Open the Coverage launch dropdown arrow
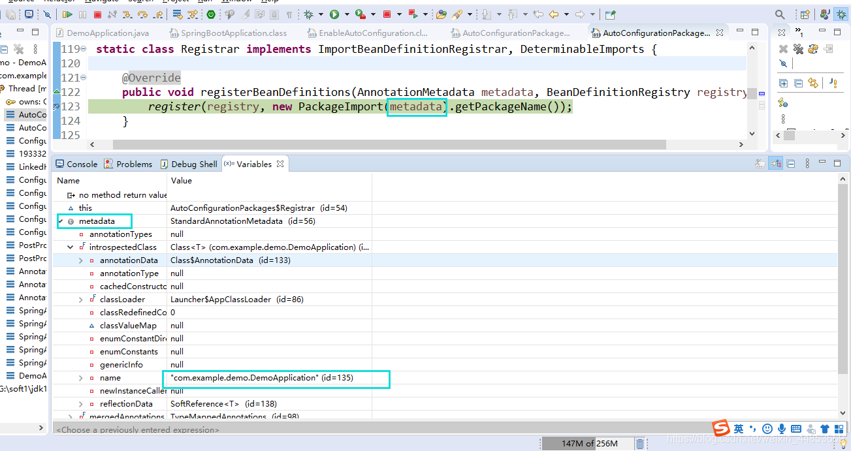 pyautogui.click(x=372, y=14)
